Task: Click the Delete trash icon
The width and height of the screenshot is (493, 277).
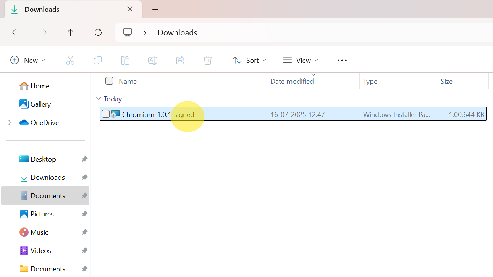Action: pyautogui.click(x=207, y=60)
